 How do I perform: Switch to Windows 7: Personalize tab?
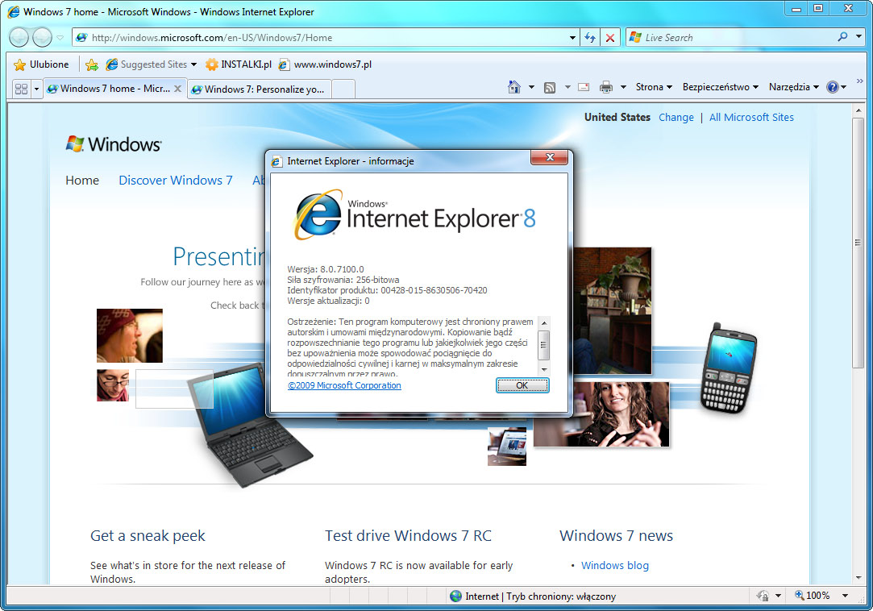[x=259, y=89]
